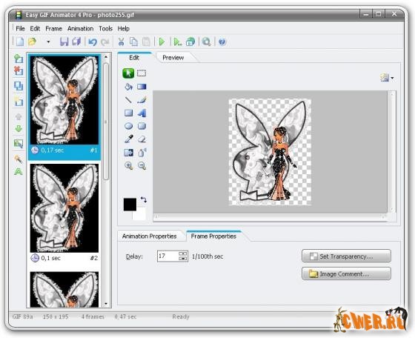Open the Animation menu
This screenshot has height=338, width=415.
[x=80, y=28]
